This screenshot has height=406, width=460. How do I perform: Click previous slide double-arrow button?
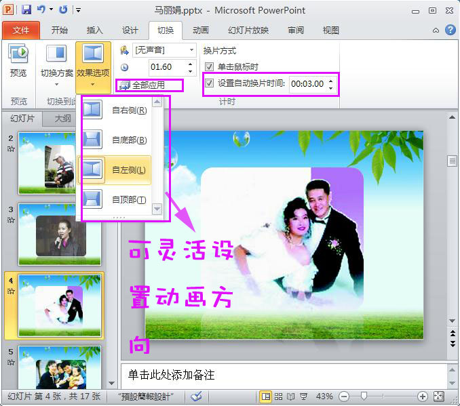(x=453, y=333)
